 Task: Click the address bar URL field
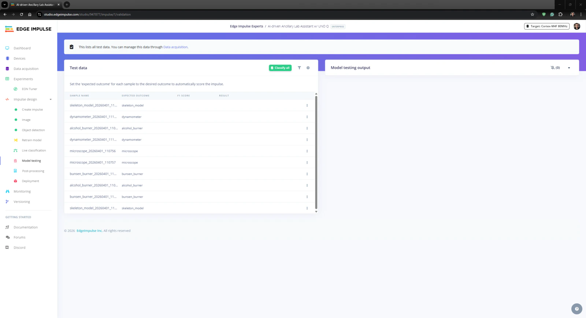[x=282, y=15]
